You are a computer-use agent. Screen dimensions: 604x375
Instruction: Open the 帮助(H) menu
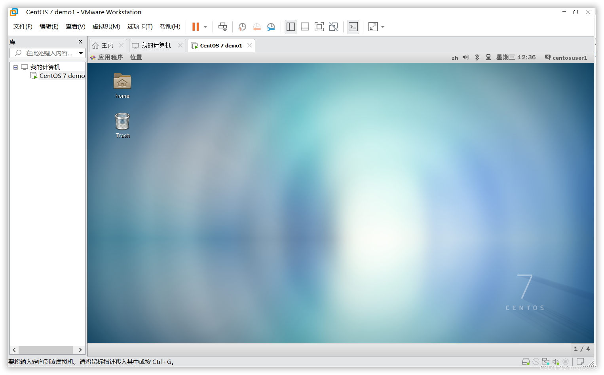tap(170, 27)
